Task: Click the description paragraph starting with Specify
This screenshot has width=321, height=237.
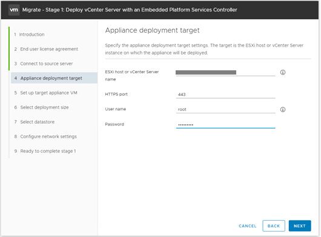Action: point(204,49)
